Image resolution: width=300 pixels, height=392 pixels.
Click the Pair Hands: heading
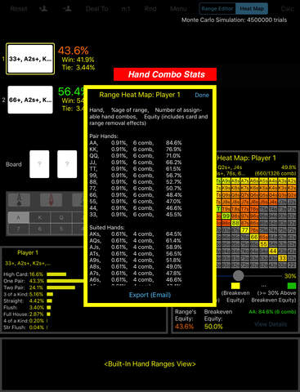(x=104, y=136)
